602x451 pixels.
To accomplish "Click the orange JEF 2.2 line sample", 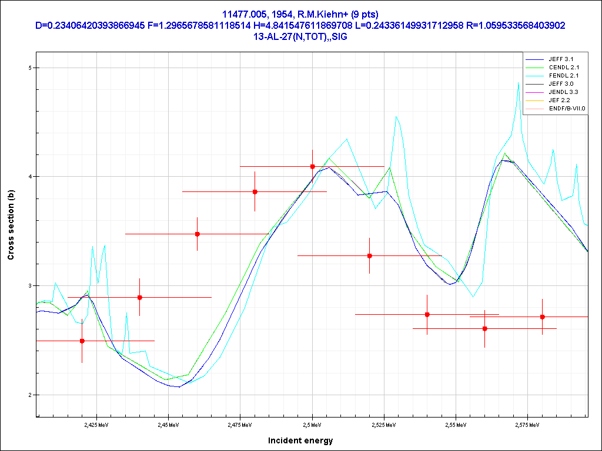I will 536,100.
